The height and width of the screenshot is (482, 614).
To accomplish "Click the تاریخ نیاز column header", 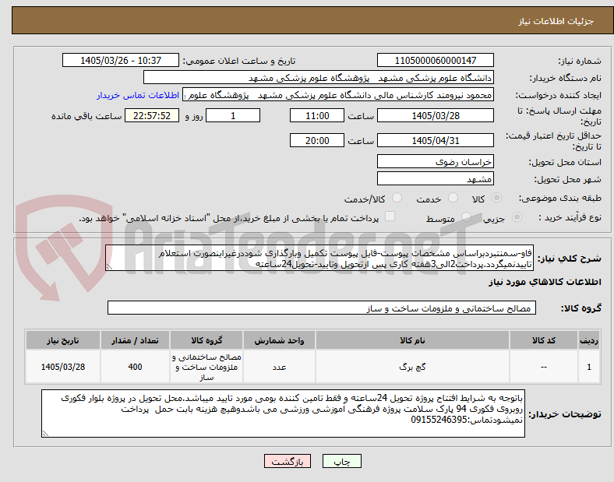I will tap(63, 340).
